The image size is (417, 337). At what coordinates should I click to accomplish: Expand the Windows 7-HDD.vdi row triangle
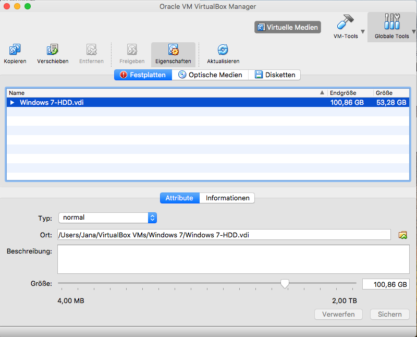click(x=12, y=102)
